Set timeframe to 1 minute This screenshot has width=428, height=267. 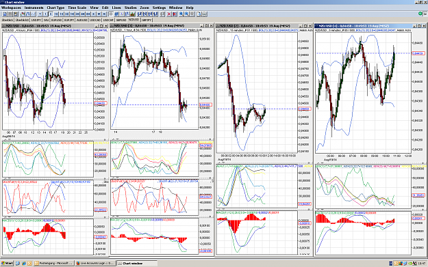(x=45, y=14)
